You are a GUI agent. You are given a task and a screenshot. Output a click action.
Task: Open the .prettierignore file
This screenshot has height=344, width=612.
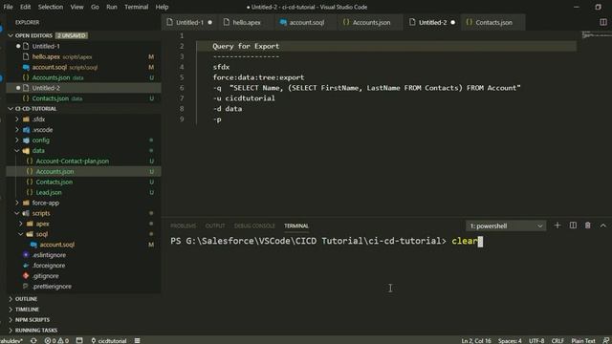click(52, 287)
